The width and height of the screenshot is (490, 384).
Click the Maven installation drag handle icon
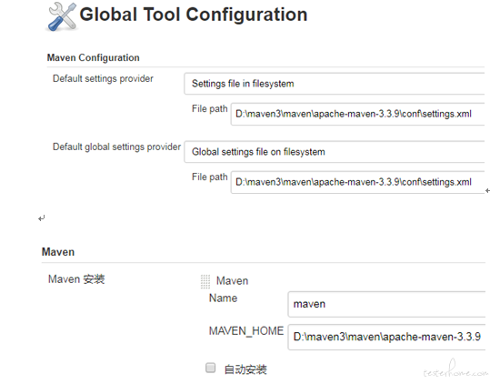pyautogui.click(x=205, y=281)
